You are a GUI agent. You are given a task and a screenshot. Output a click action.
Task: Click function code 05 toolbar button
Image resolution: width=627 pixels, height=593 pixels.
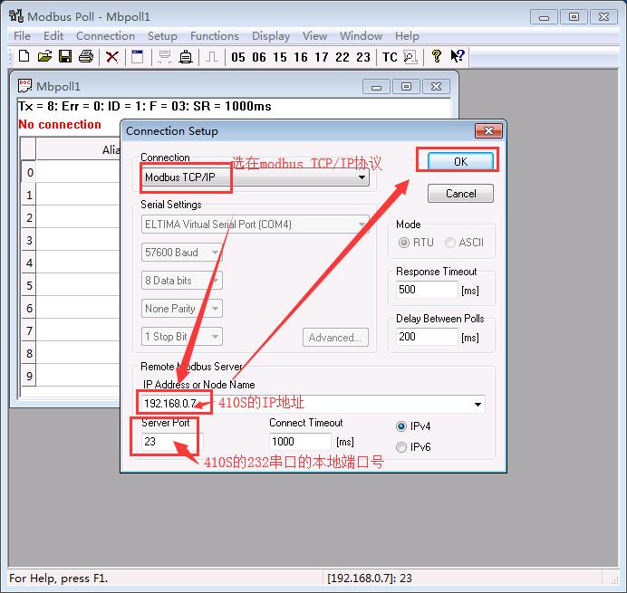238,57
